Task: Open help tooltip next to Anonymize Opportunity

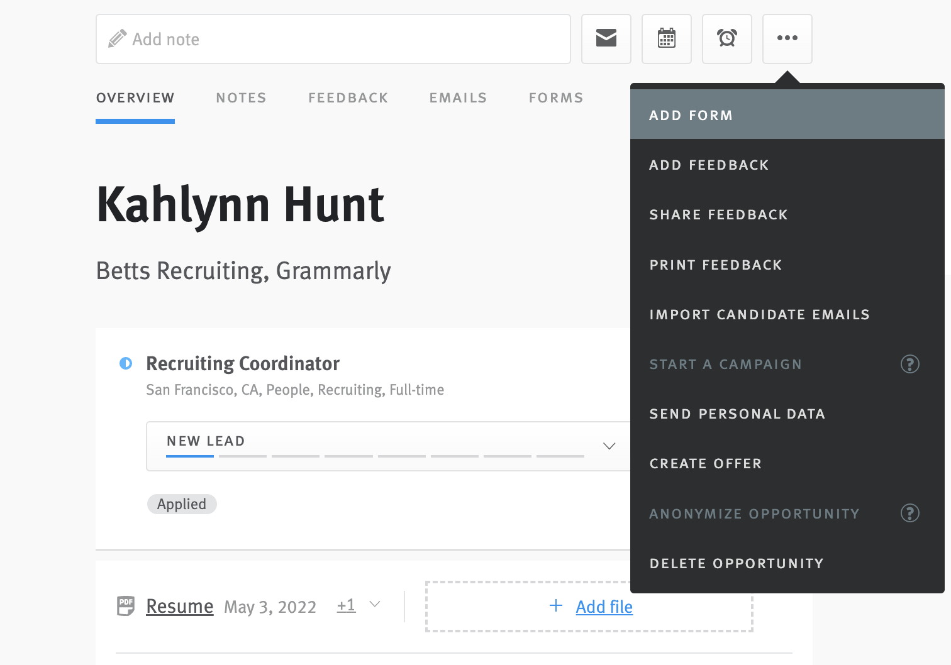Action: pyautogui.click(x=910, y=514)
